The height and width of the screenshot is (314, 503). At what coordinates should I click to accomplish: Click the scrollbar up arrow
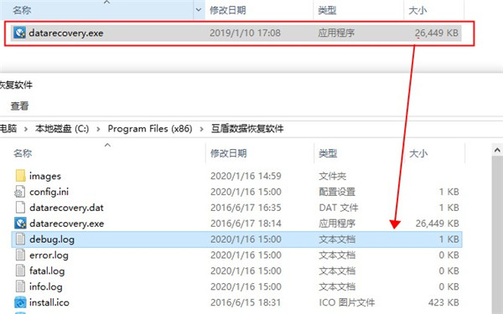[497, 150]
